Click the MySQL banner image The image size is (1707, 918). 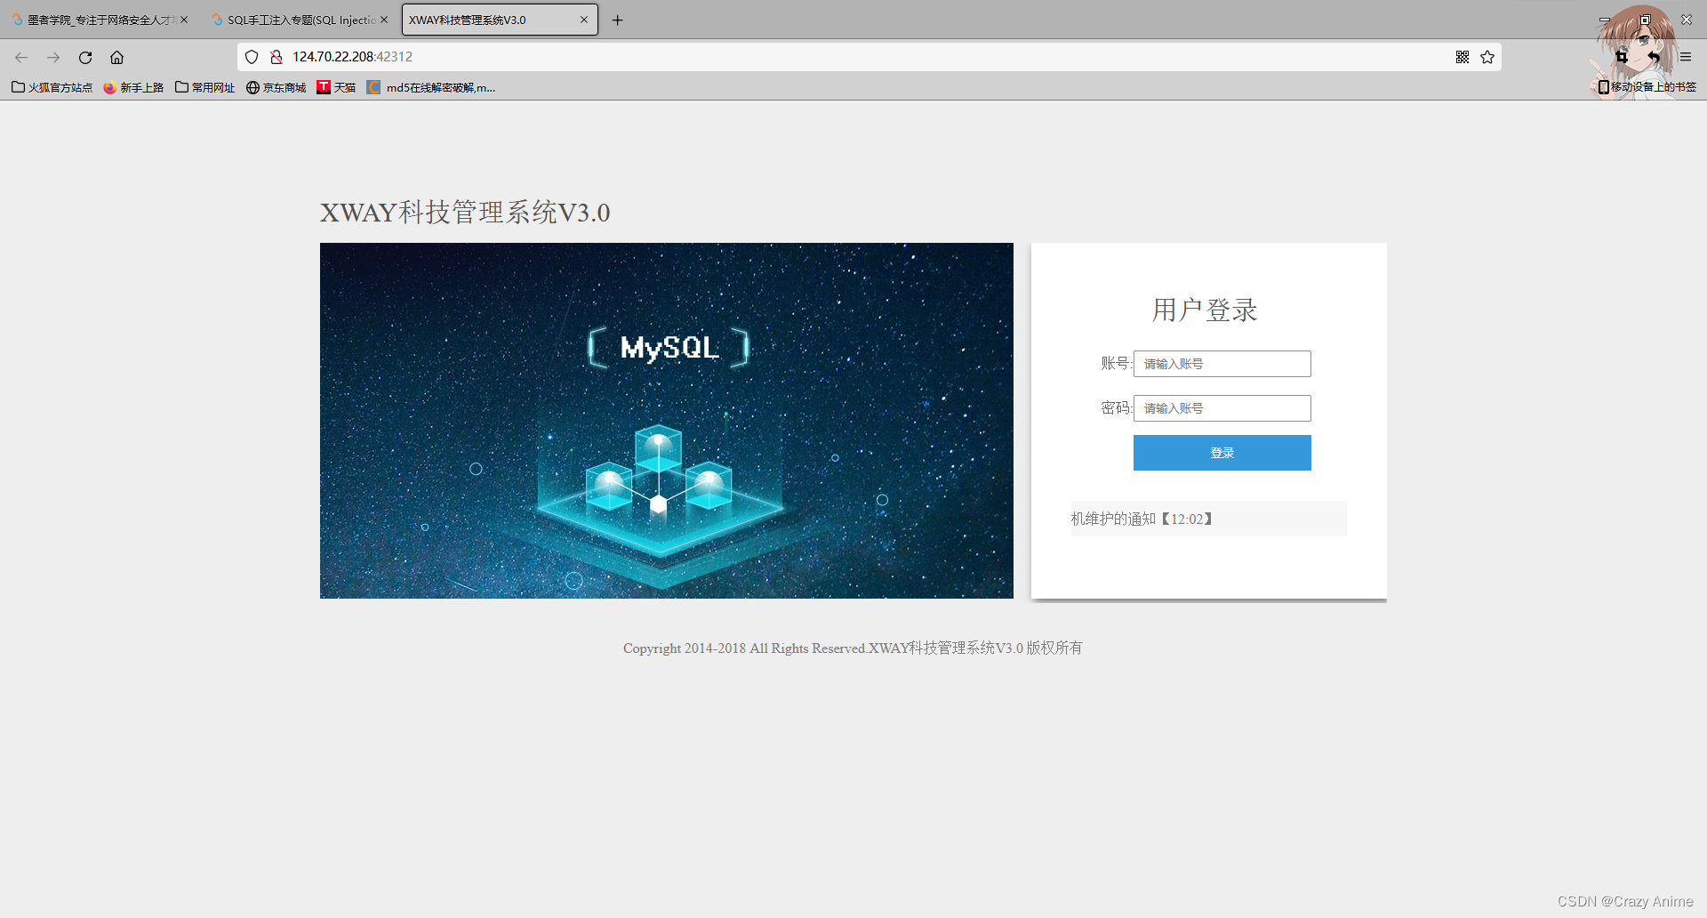667,421
